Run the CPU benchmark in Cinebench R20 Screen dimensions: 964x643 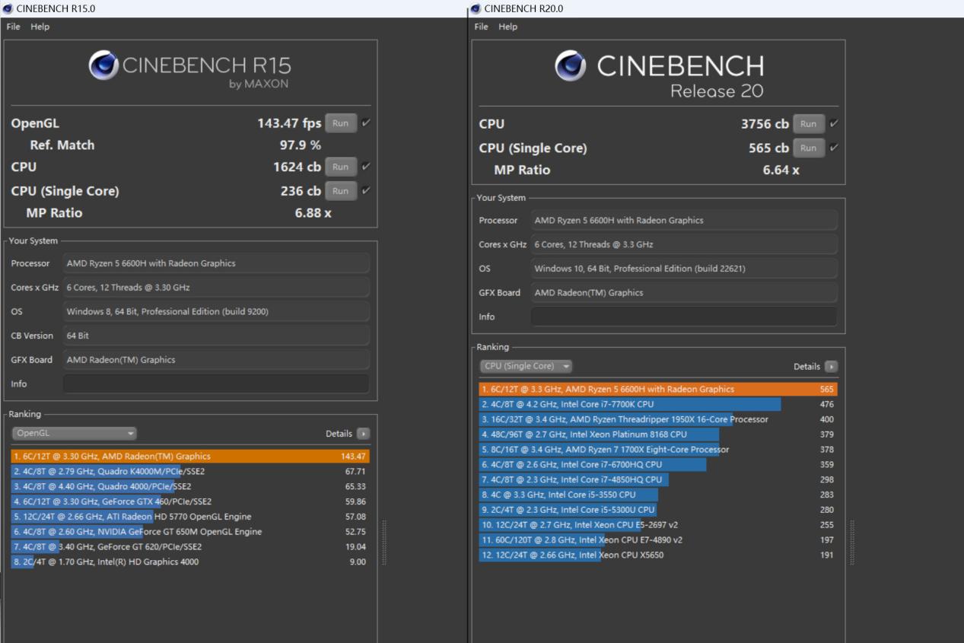[808, 124]
